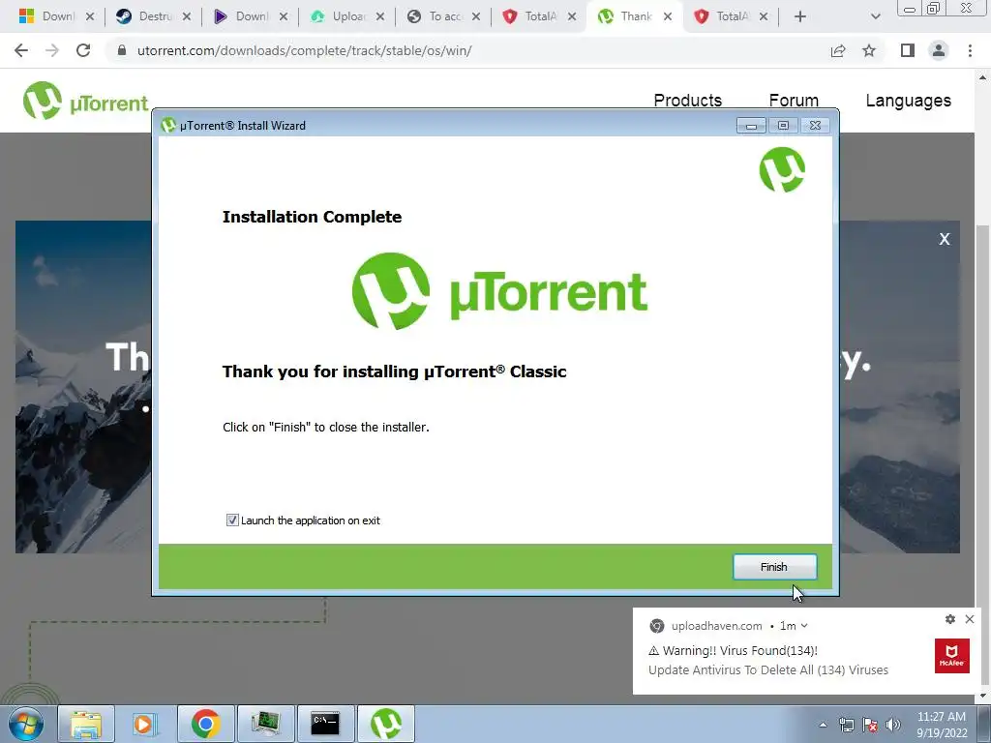Click the volume speaker tray icon

click(x=893, y=725)
